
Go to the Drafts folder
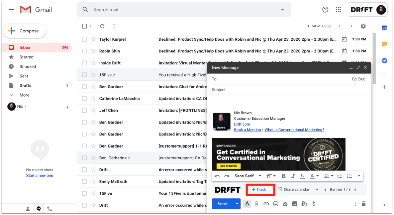tap(25, 85)
